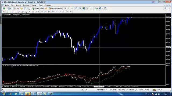Open the Окно menu
This screenshot has height=96, width=172.
click(x=41, y=5)
